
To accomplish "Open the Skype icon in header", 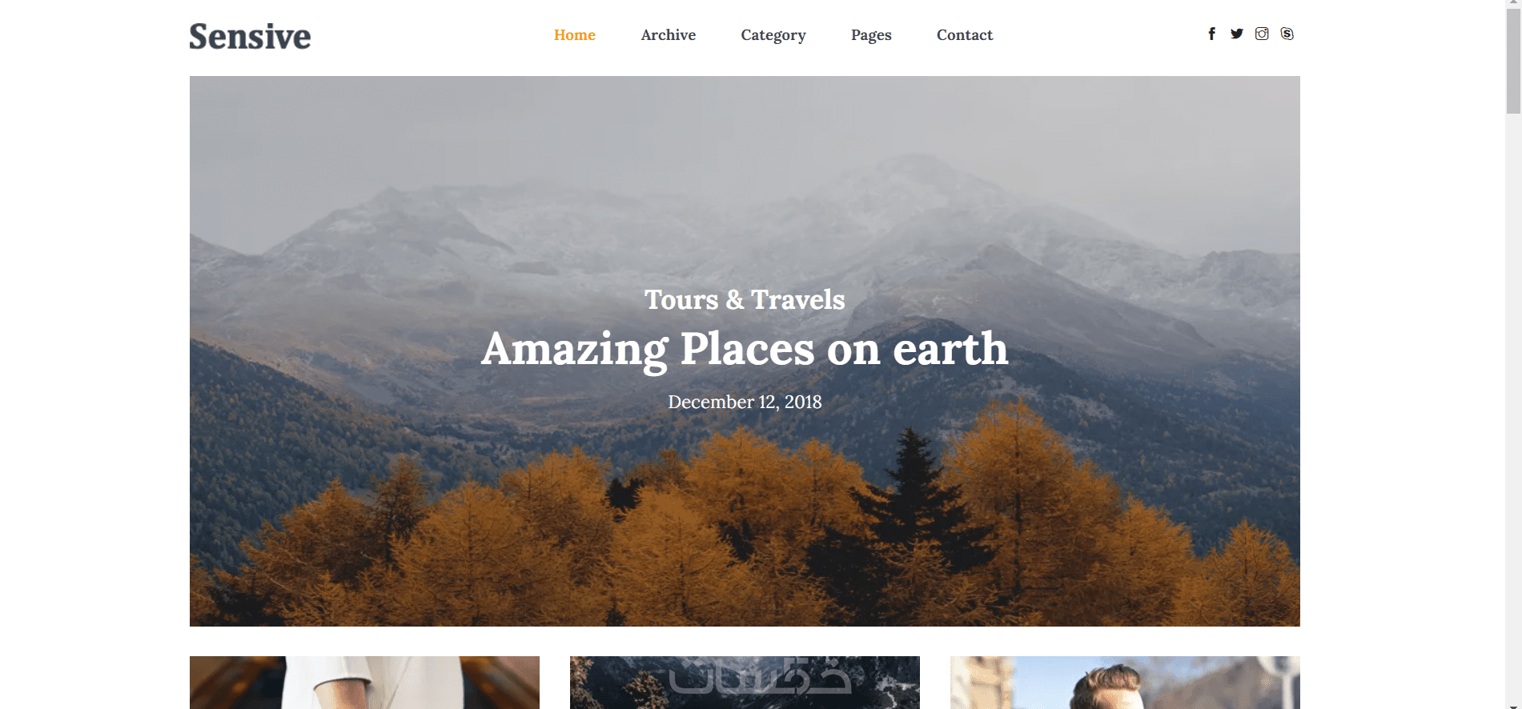I will tap(1287, 34).
